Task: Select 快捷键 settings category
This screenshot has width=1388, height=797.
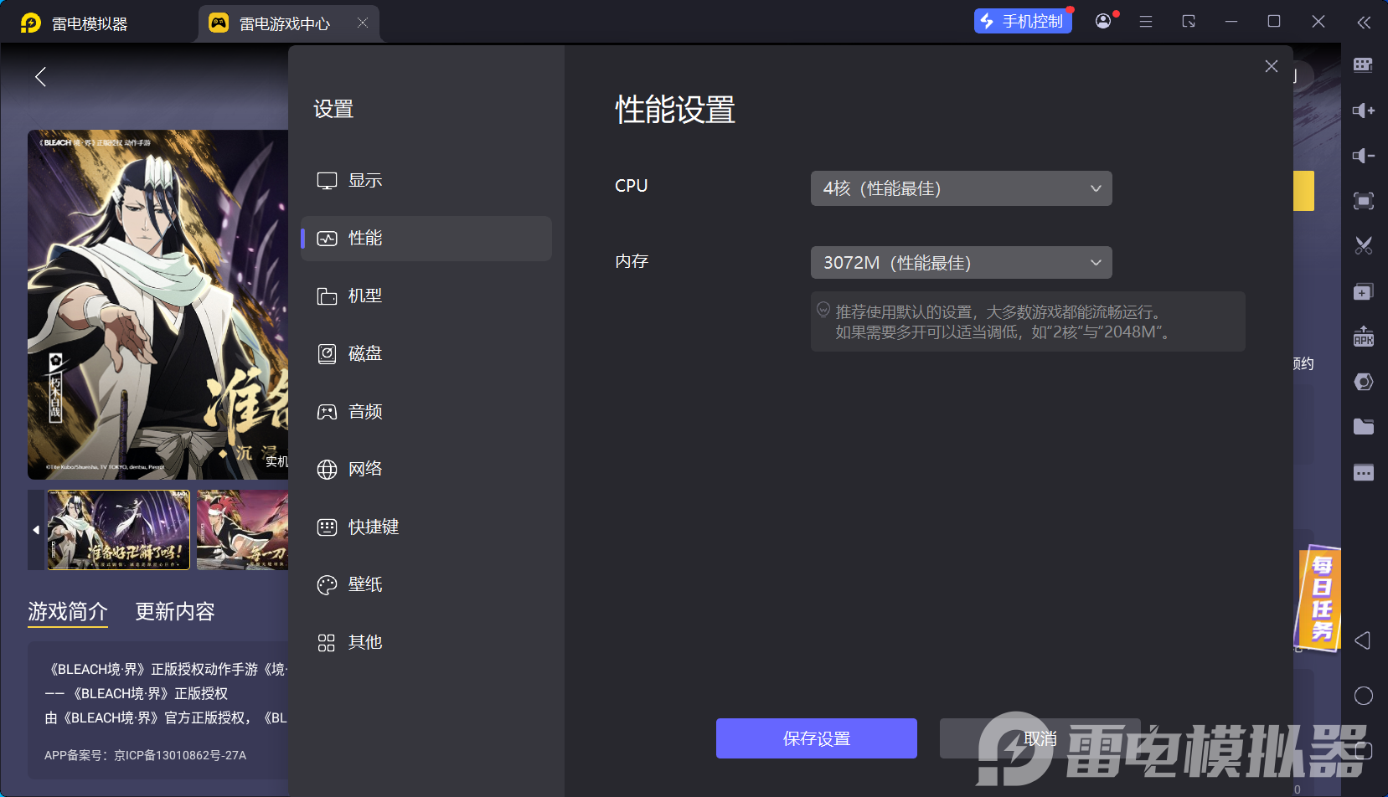Action: (426, 527)
